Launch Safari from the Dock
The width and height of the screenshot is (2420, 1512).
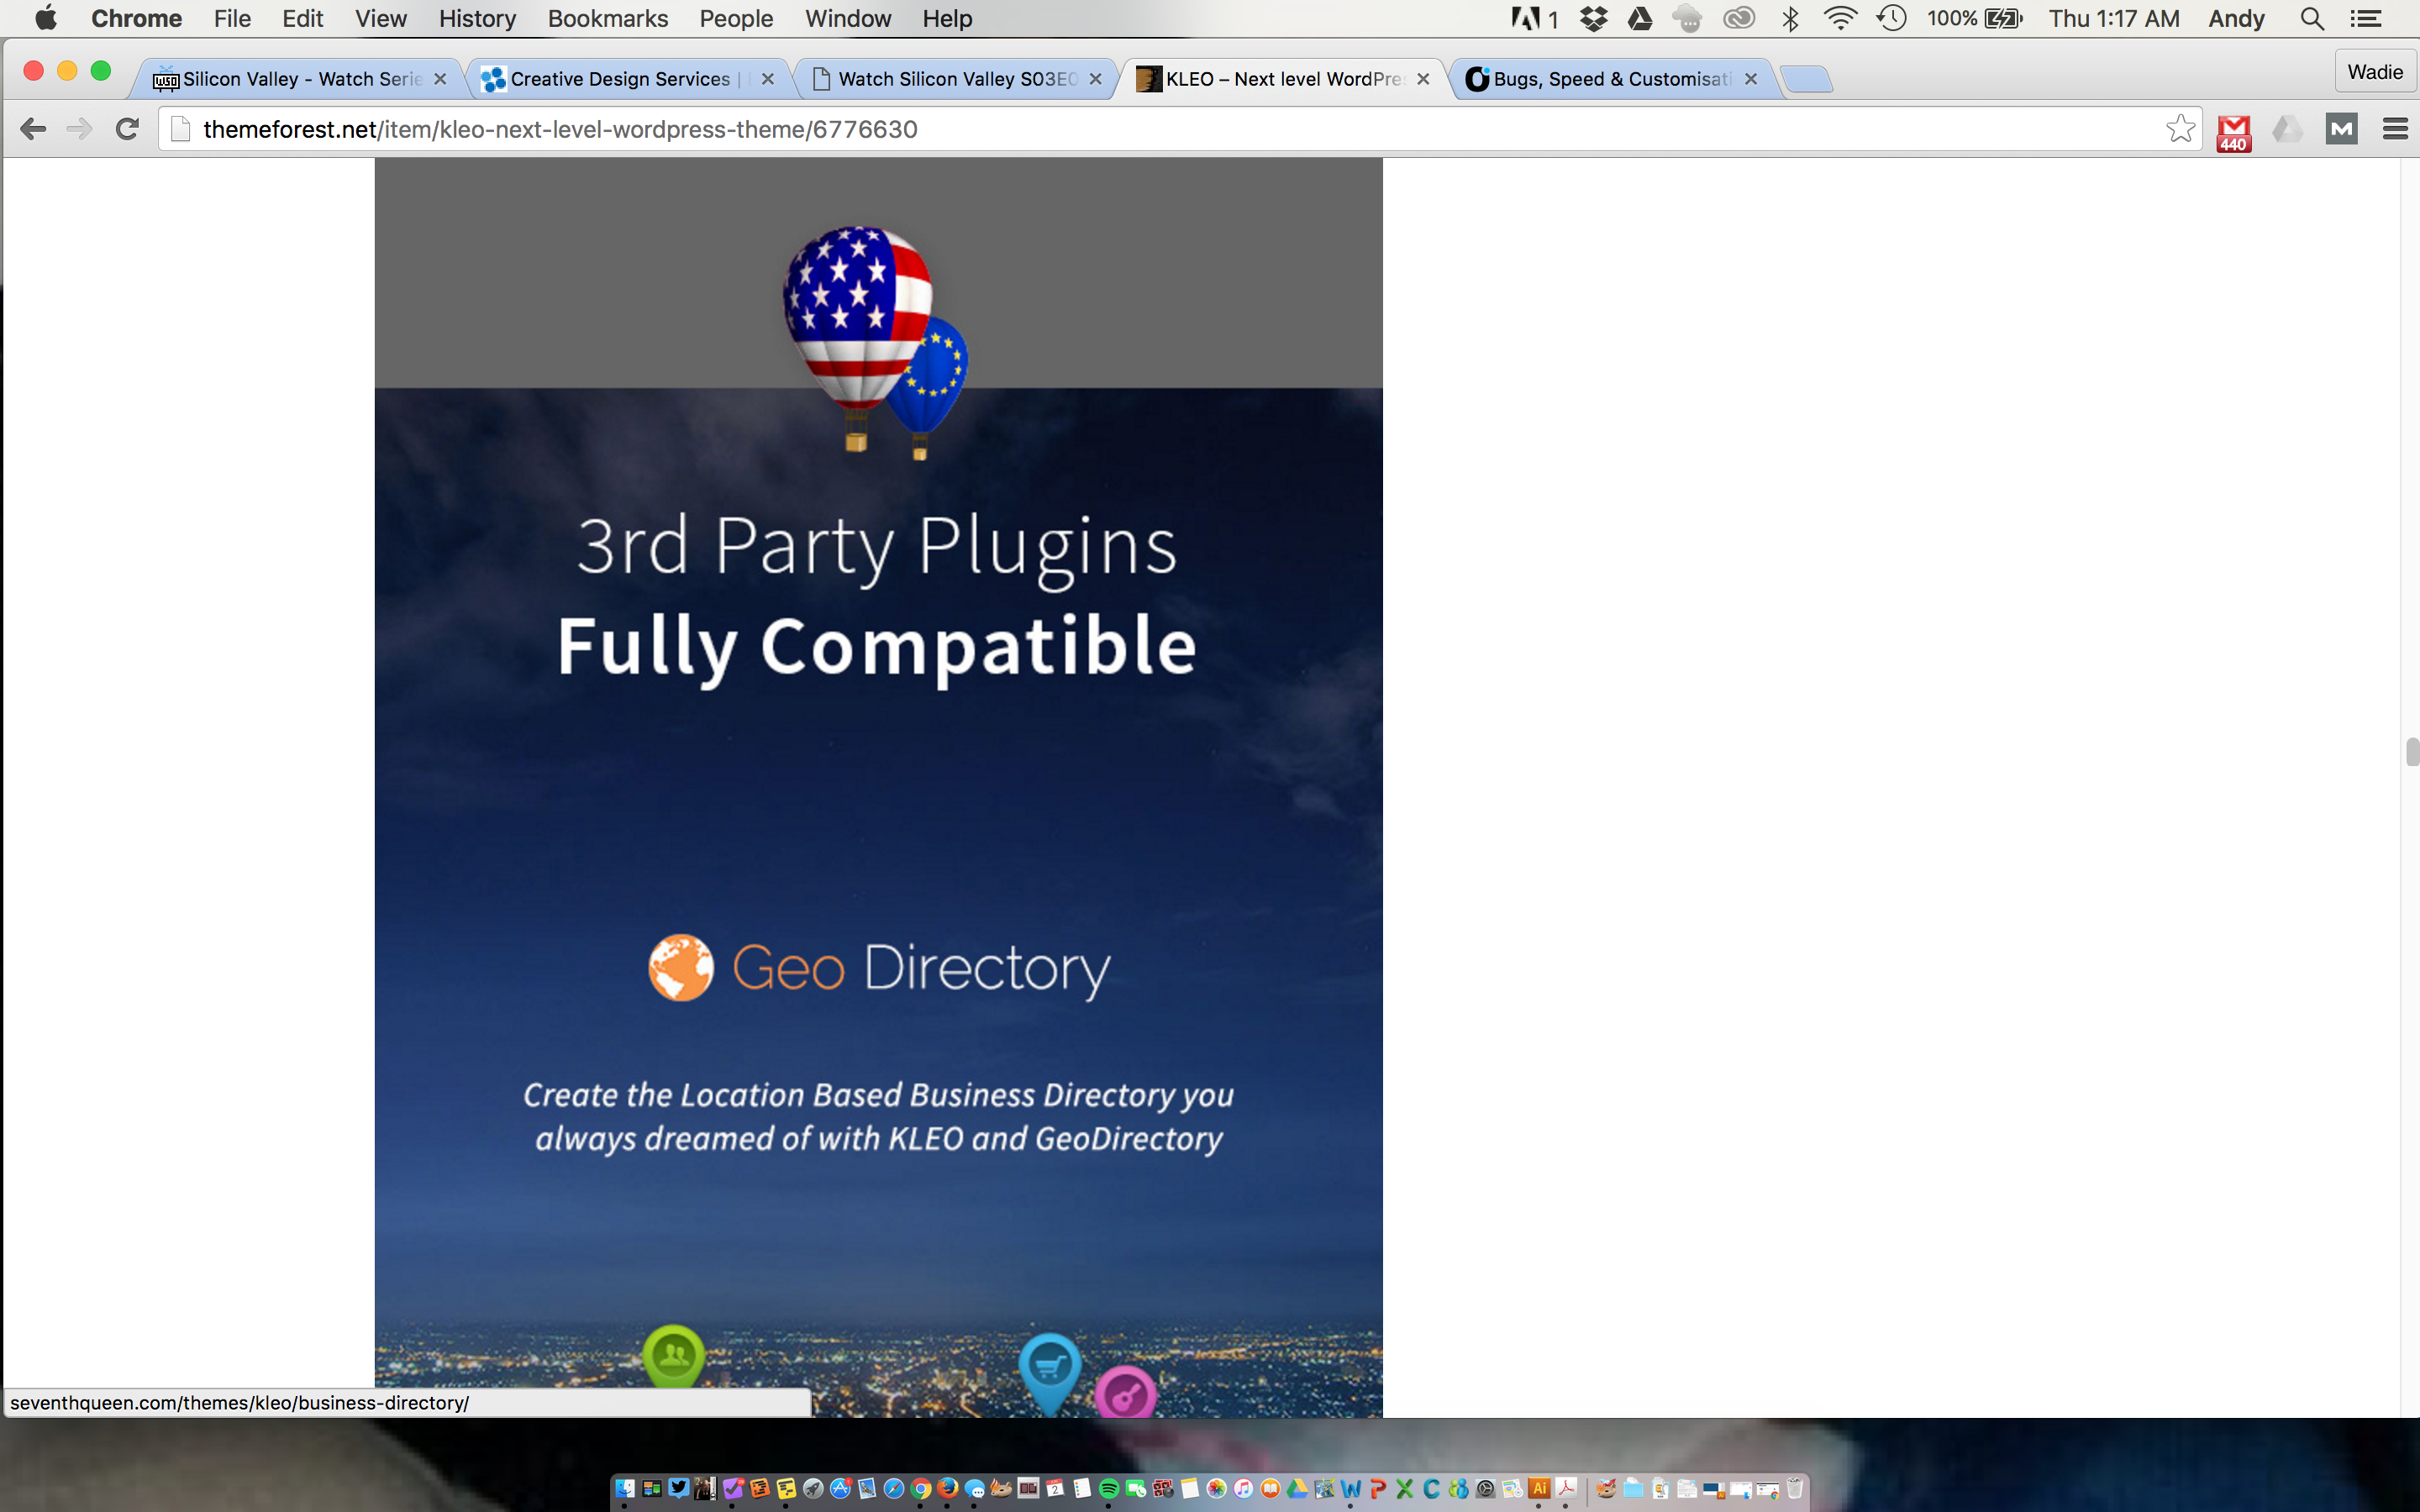[x=894, y=1488]
